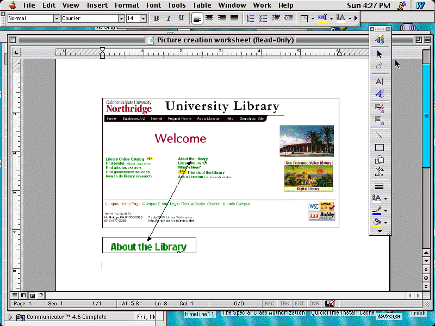The height and width of the screenshot is (326, 435).
Task: Insert Clip Art from Drawing palette
Action: 379,108
